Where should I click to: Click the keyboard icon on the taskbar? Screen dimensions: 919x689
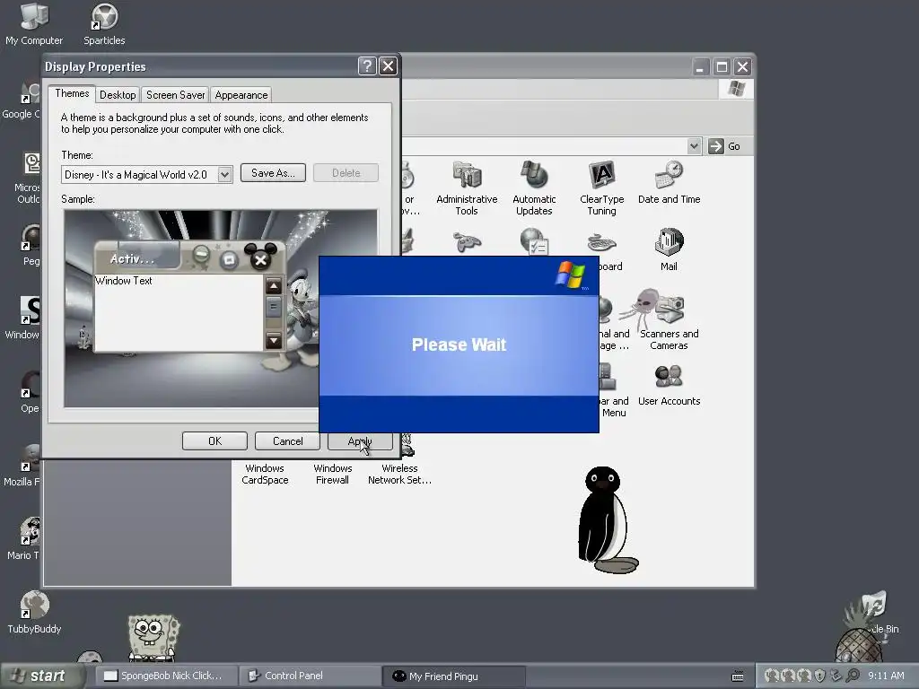tap(738, 676)
